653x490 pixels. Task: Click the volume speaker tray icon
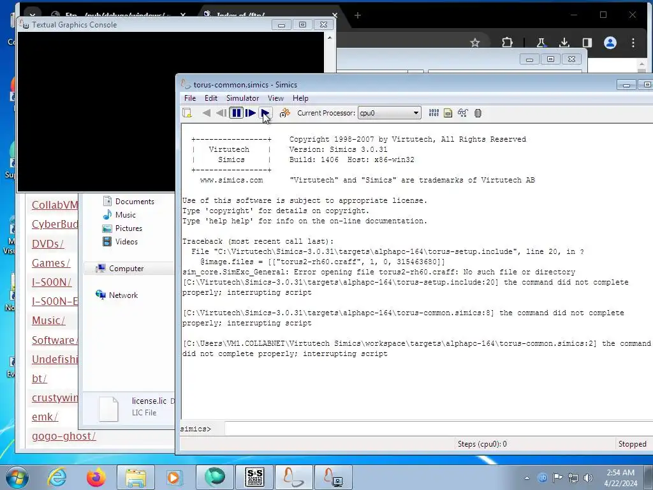point(588,478)
